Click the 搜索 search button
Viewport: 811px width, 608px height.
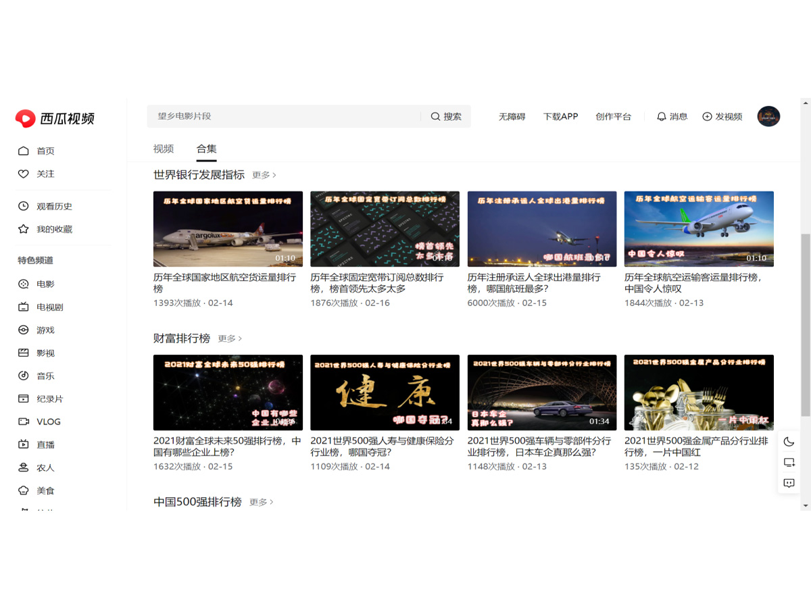(446, 116)
